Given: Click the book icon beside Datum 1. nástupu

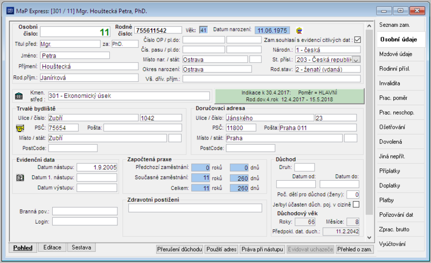Looking at the screenshot, I should (x=20, y=177).
